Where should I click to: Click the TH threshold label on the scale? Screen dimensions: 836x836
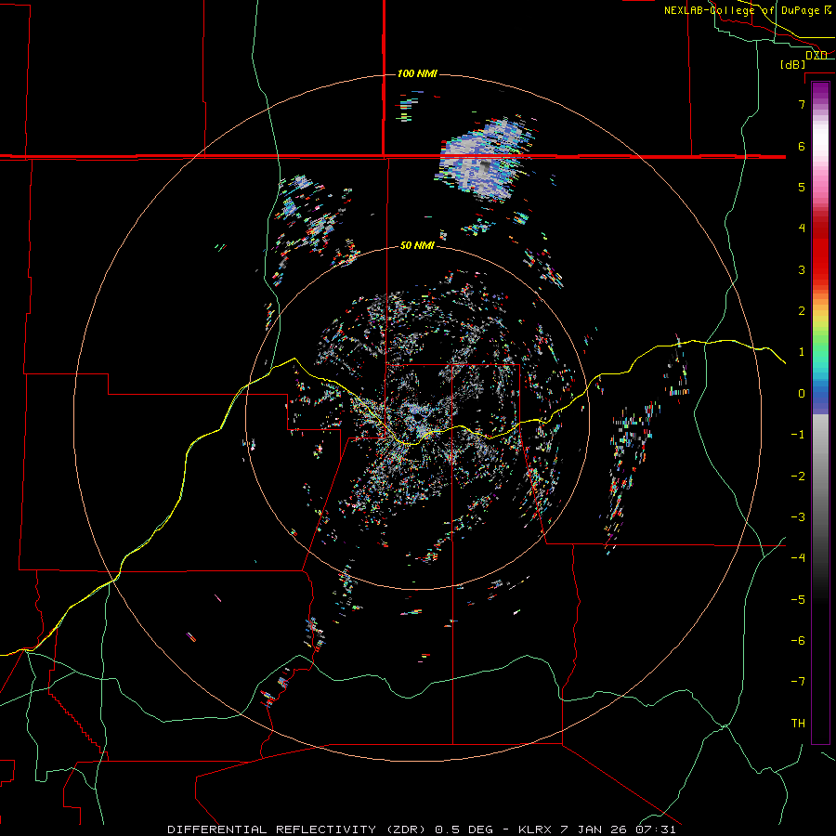(798, 724)
